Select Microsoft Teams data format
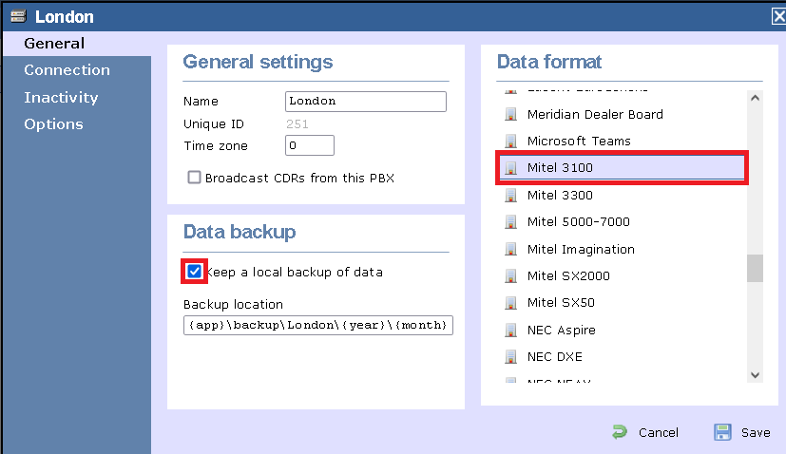This screenshot has height=454, width=786. 579,142
